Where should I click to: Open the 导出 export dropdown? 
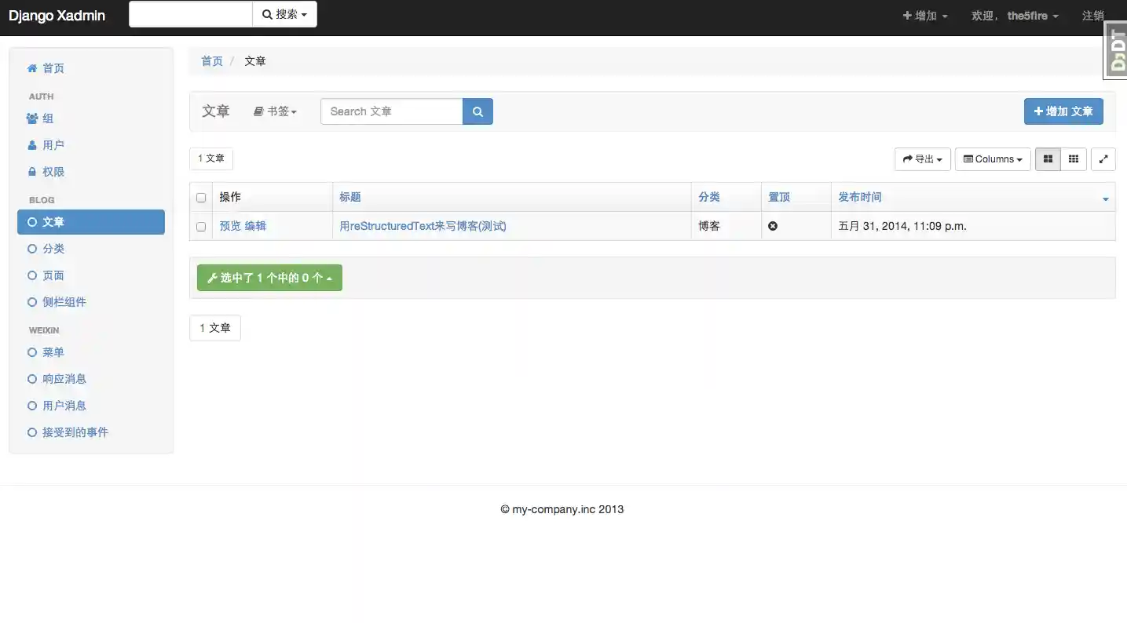[922, 159]
